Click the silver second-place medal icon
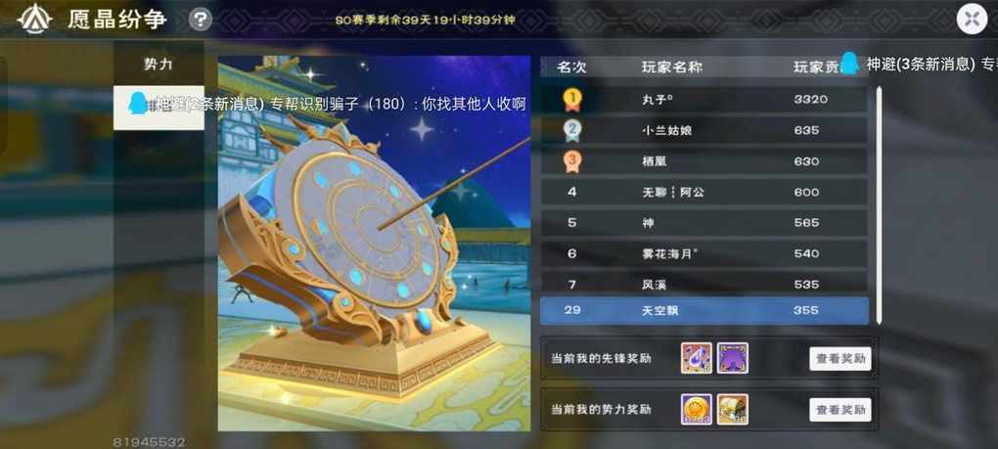This screenshot has height=449, width=998. click(x=571, y=130)
